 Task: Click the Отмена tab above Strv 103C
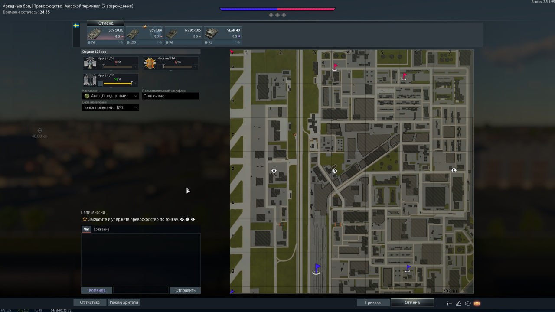(x=105, y=23)
